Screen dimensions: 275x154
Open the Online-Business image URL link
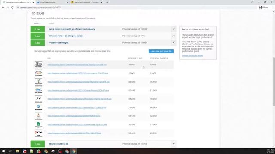click(78, 90)
